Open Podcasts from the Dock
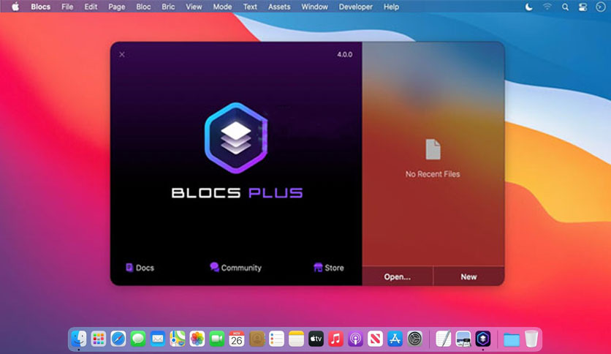 [355, 339]
